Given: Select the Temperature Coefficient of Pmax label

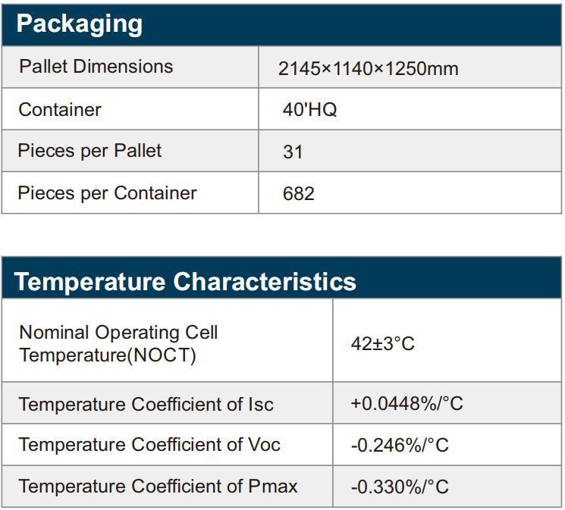Looking at the screenshot, I should [x=159, y=485].
